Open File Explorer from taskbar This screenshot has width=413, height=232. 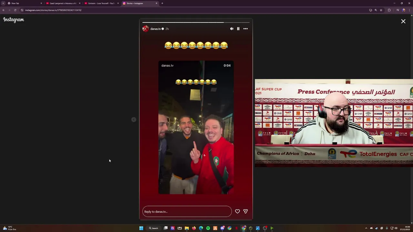pos(187,228)
